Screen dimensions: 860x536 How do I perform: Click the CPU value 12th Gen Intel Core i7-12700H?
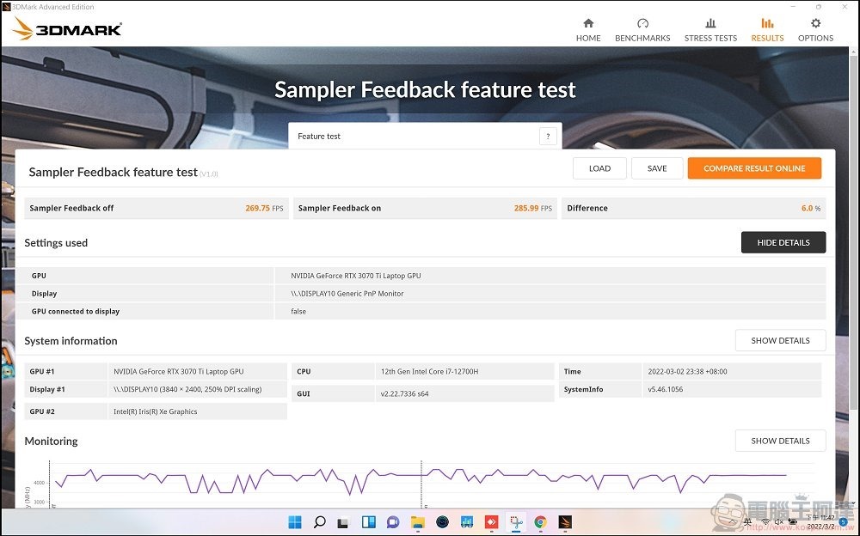pyautogui.click(x=429, y=372)
